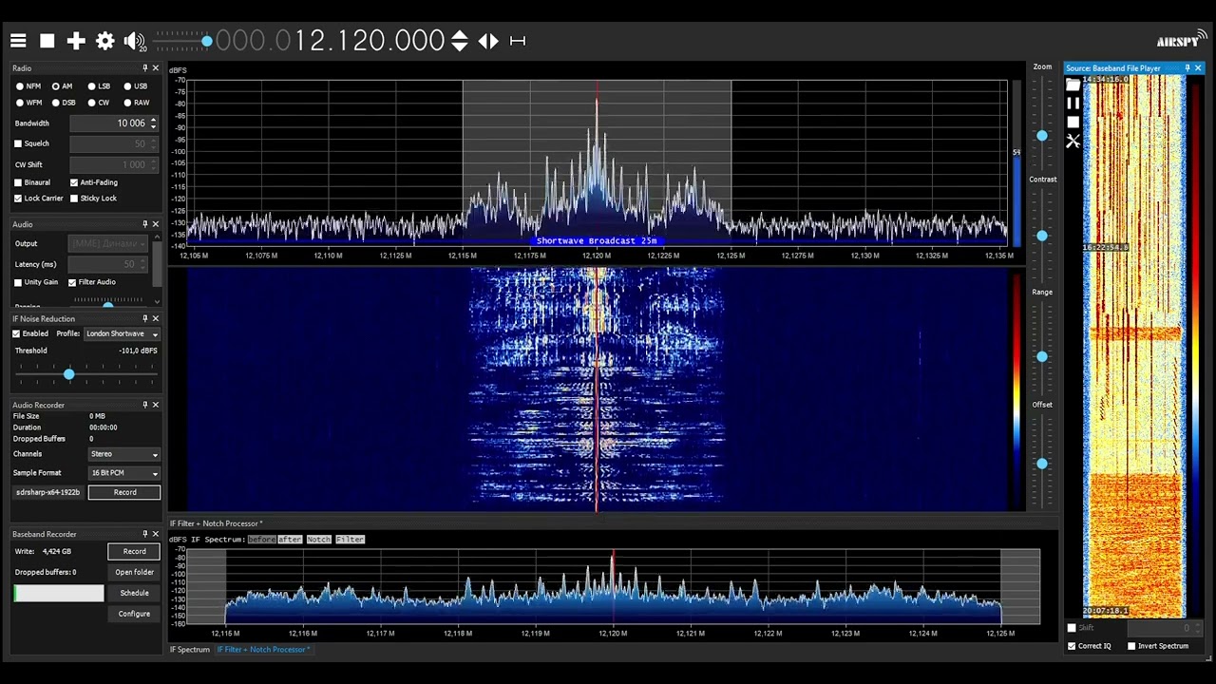Stop the radio with the stop icon
This screenshot has width=1216, height=684.
pos(47,41)
